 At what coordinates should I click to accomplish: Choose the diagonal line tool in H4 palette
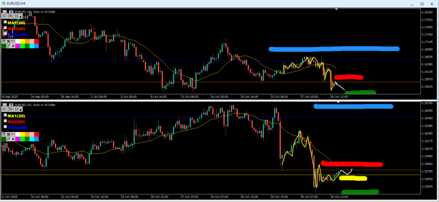[x=8, y=46]
